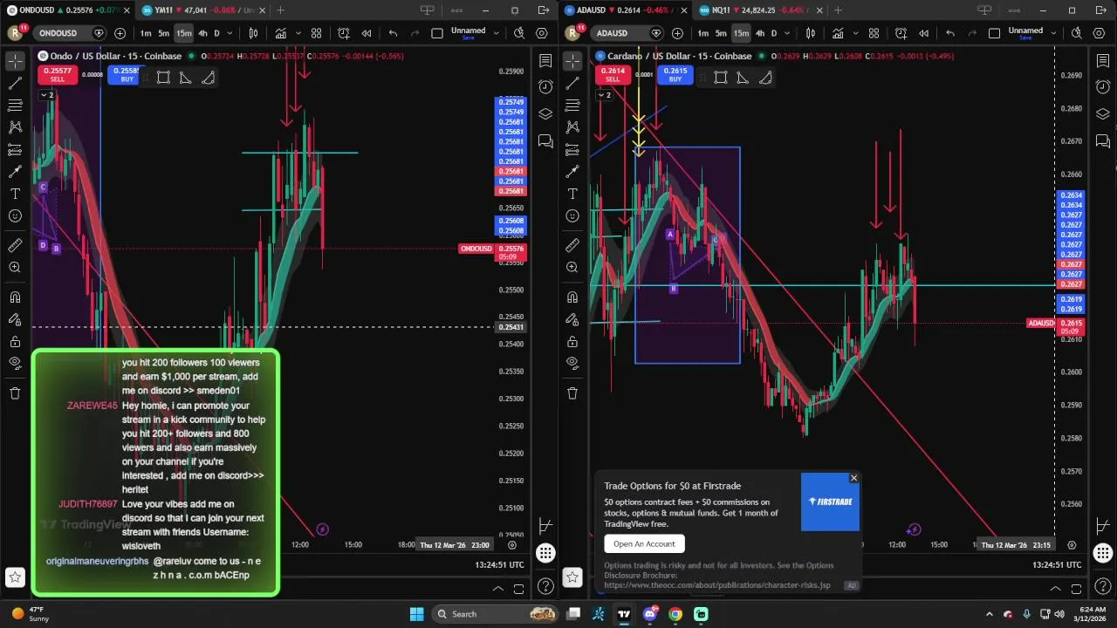This screenshot has width=1117, height=628.
Task: Select 1m timeframe in ADAUSD window
Action: coord(702,33)
